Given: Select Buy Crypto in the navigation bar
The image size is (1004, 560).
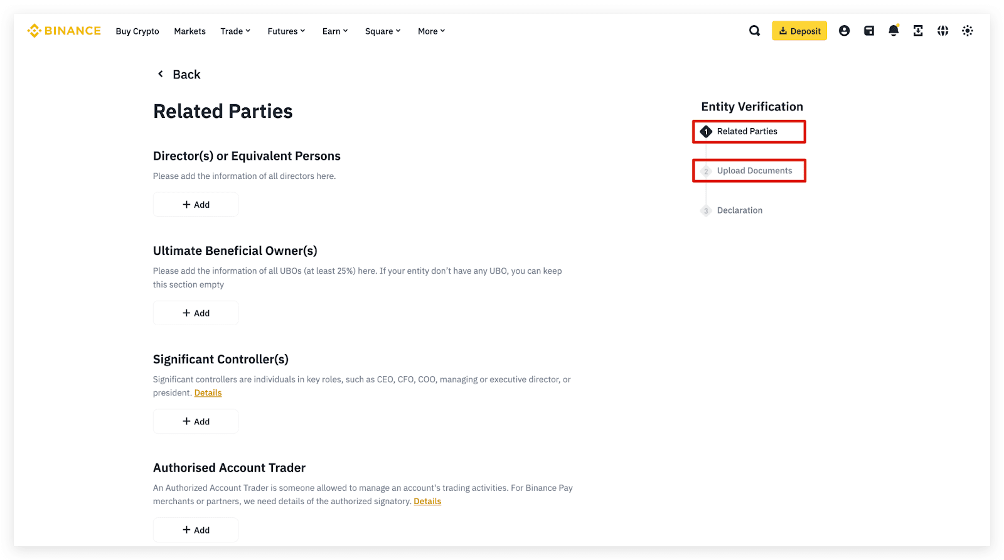Looking at the screenshot, I should point(137,31).
